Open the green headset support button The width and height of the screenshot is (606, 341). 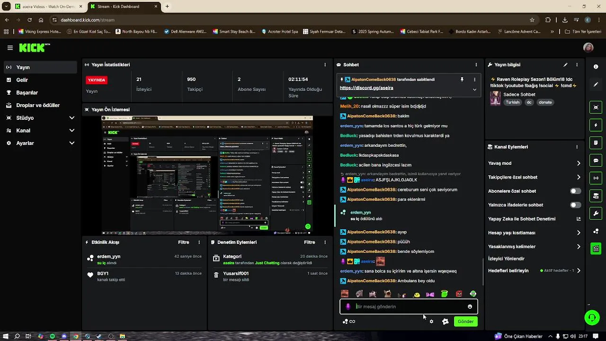tap(592, 317)
